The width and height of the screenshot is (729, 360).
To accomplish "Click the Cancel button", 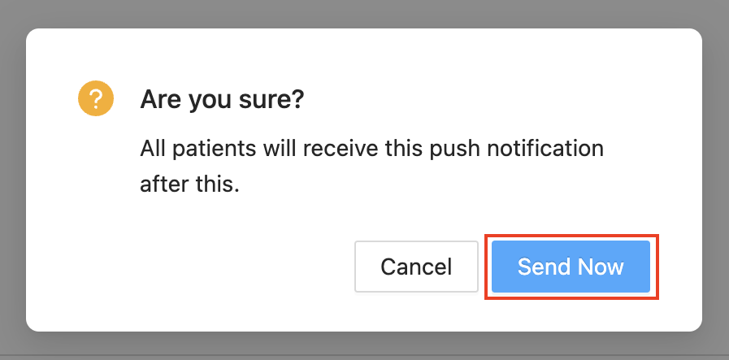I will (416, 267).
